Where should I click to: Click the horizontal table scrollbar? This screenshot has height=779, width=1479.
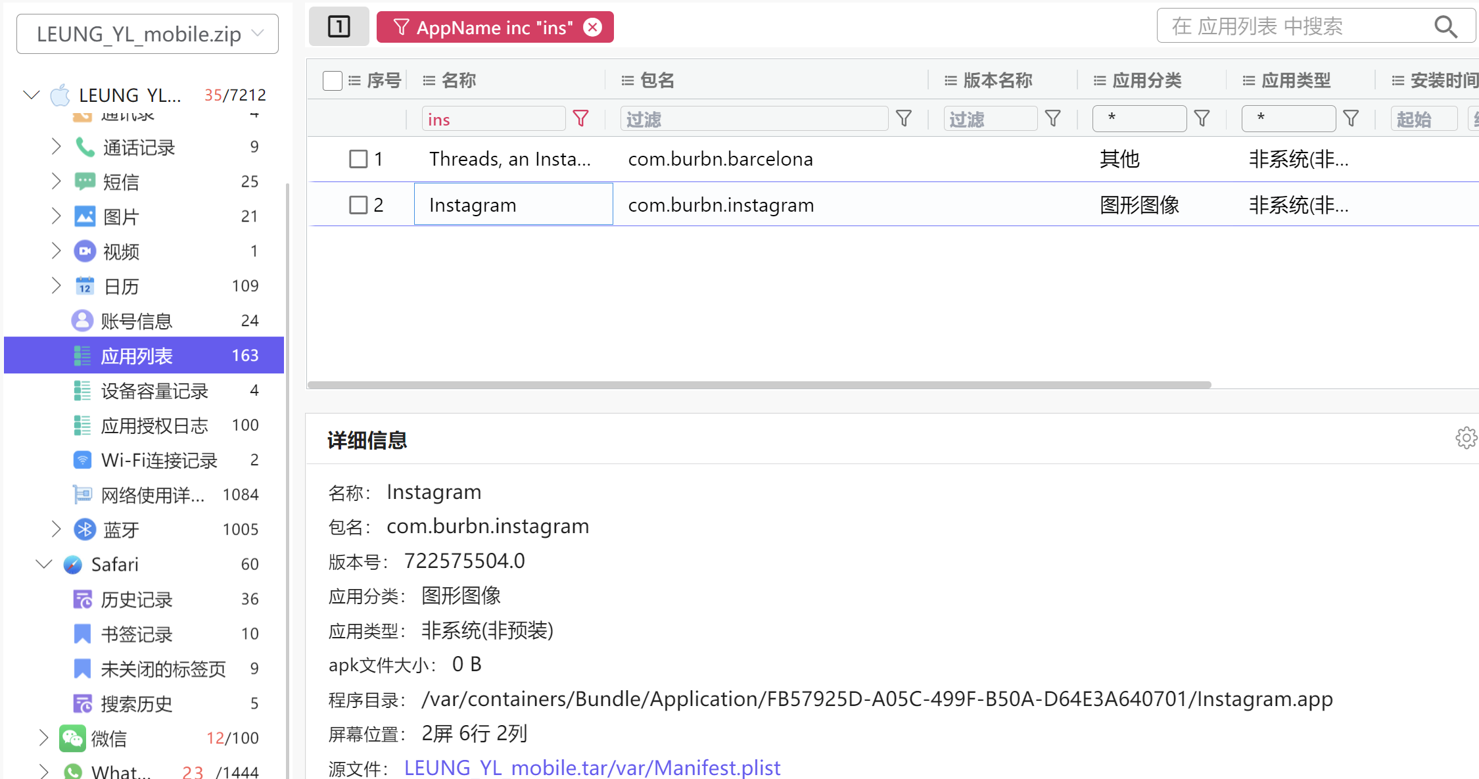[x=759, y=385]
